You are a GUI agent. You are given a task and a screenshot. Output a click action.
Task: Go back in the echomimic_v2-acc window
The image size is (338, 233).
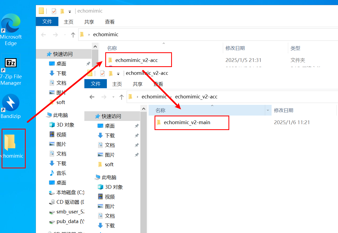point(92,97)
